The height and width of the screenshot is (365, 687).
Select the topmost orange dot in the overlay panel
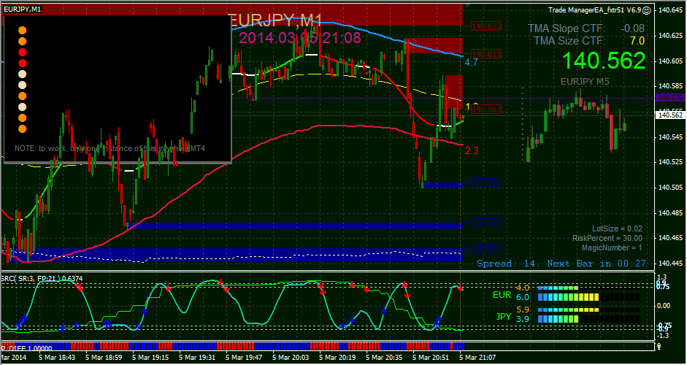(23, 30)
